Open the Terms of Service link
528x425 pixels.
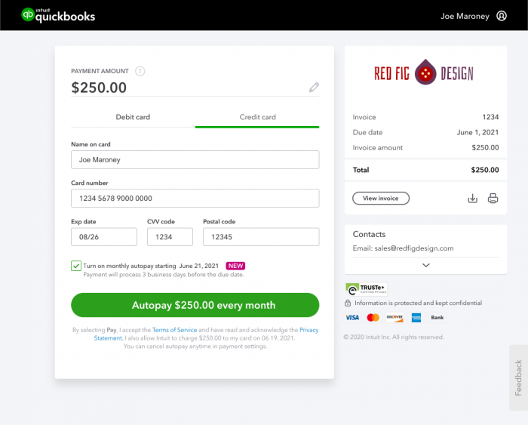tap(174, 330)
